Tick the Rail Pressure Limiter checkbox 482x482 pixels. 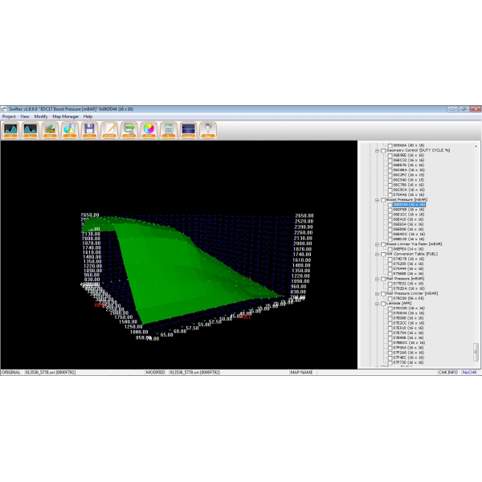pos(383,294)
